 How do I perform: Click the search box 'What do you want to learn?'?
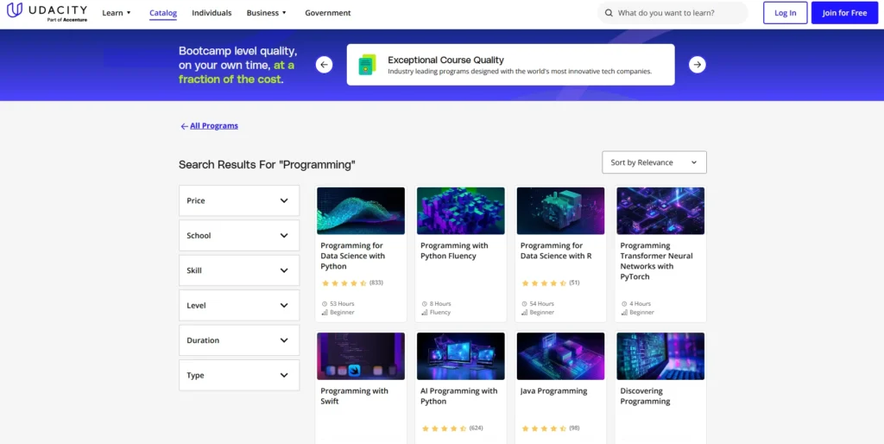point(672,13)
